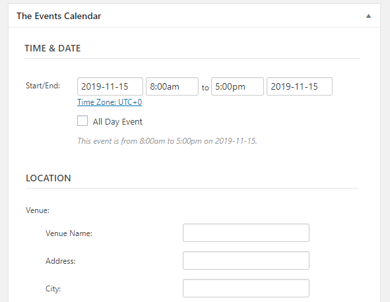The image size is (390, 302).
Task: Click the Venue Name label
Action: (69, 233)
